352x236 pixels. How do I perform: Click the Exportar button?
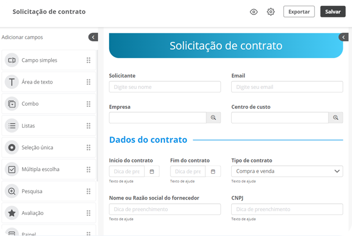tap(299, 12)
